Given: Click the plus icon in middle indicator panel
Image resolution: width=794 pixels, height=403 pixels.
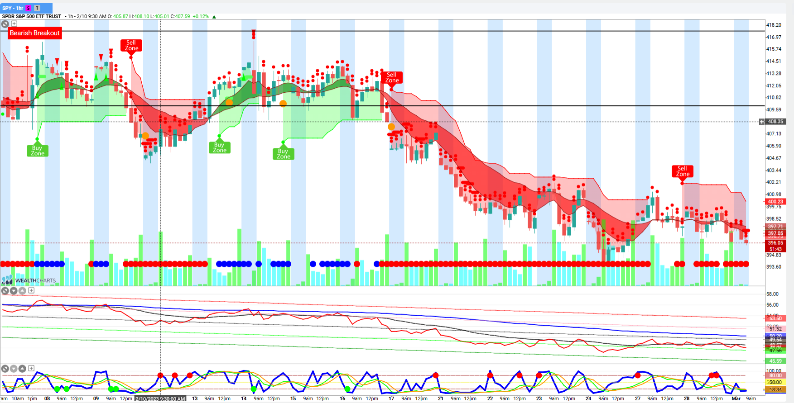Looking at the screenshot, I should pos(31,290).
